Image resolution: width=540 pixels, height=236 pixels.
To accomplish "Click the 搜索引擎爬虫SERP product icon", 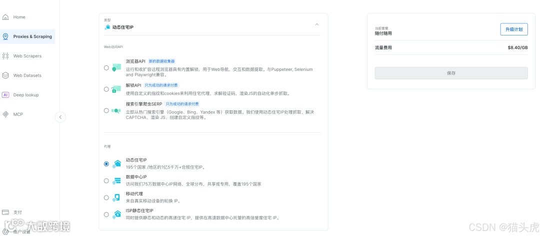I will 116,111.
